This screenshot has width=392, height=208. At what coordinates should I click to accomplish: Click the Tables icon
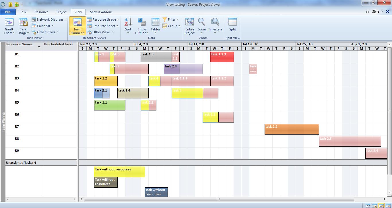155,22
